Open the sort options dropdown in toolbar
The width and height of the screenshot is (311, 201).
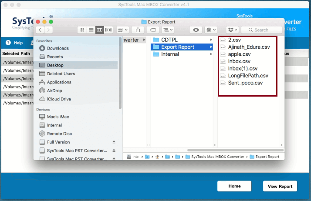pyautogui.click(x=168, y=30)
